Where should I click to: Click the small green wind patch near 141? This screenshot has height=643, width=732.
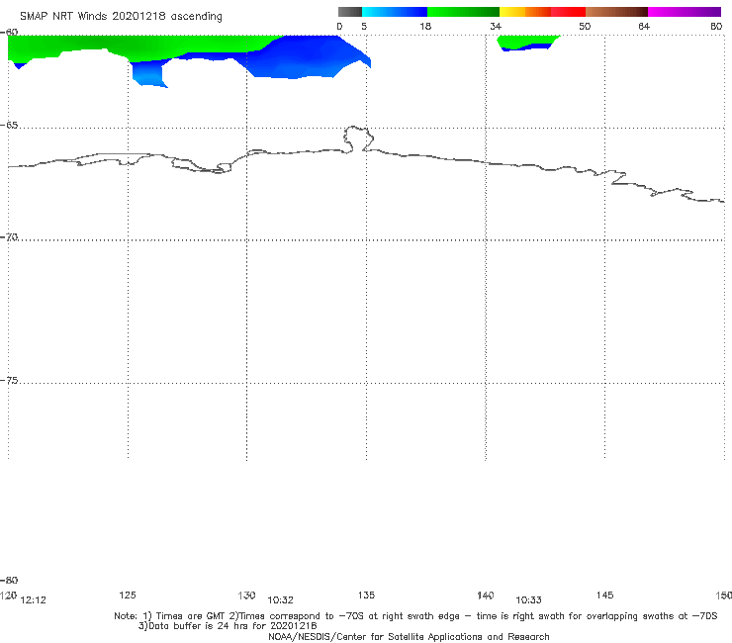pos(527,42)
